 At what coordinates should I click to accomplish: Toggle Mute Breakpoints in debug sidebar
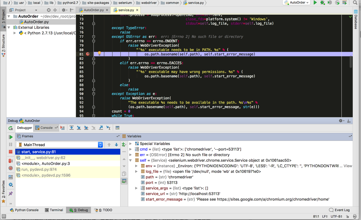(x=11, y=168)
